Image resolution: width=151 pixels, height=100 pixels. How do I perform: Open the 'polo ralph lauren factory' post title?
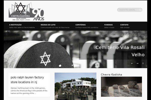[x=27, y=79]
